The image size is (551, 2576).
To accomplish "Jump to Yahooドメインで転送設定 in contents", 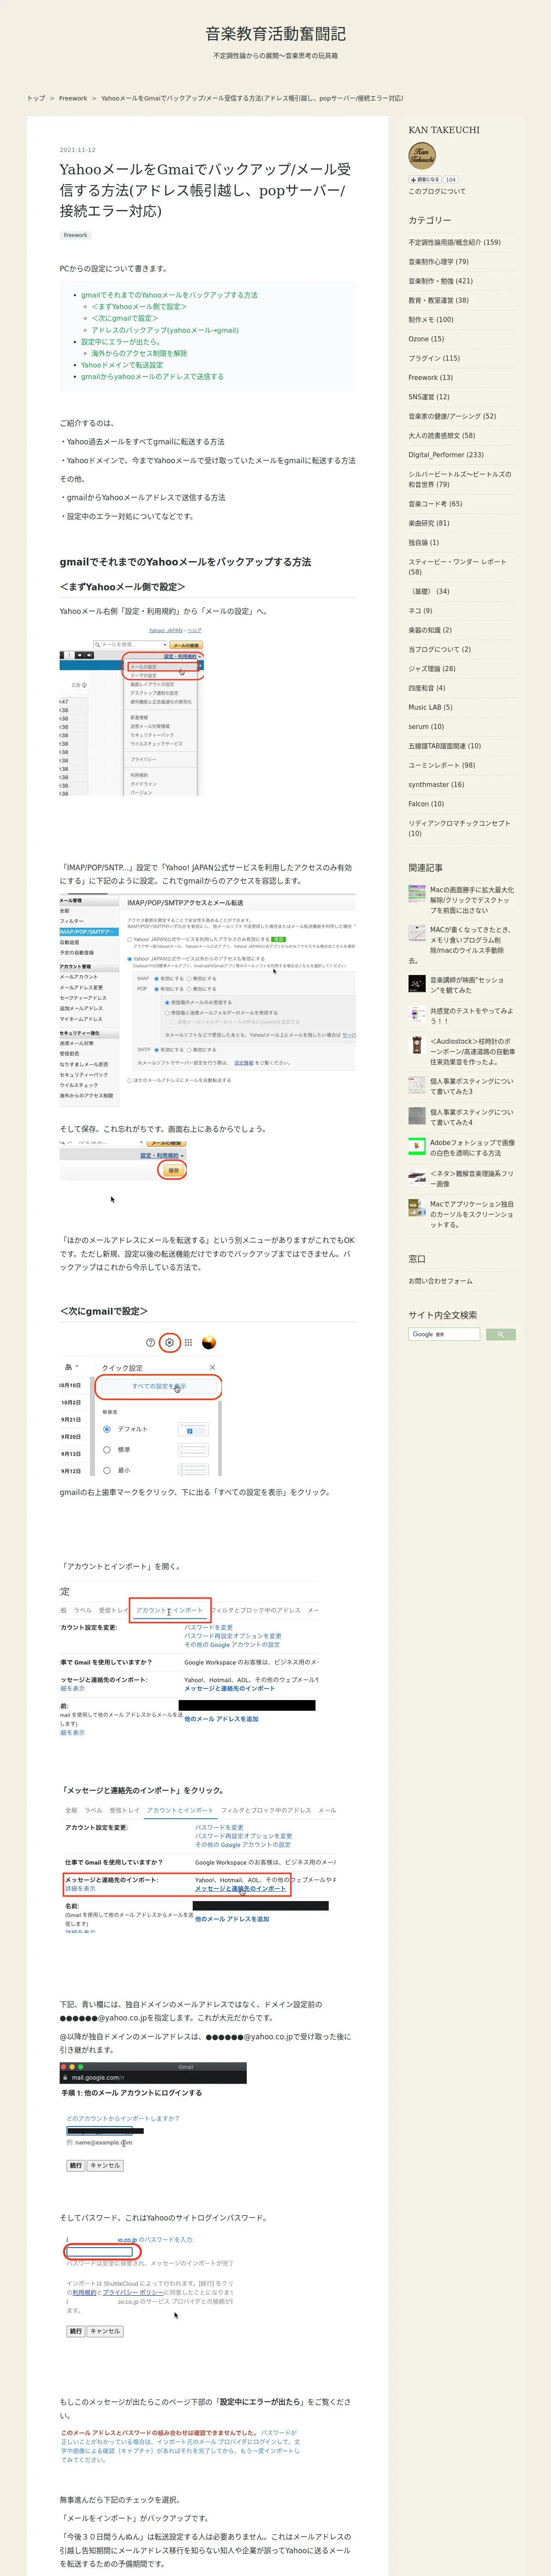I will pos(122,365).
